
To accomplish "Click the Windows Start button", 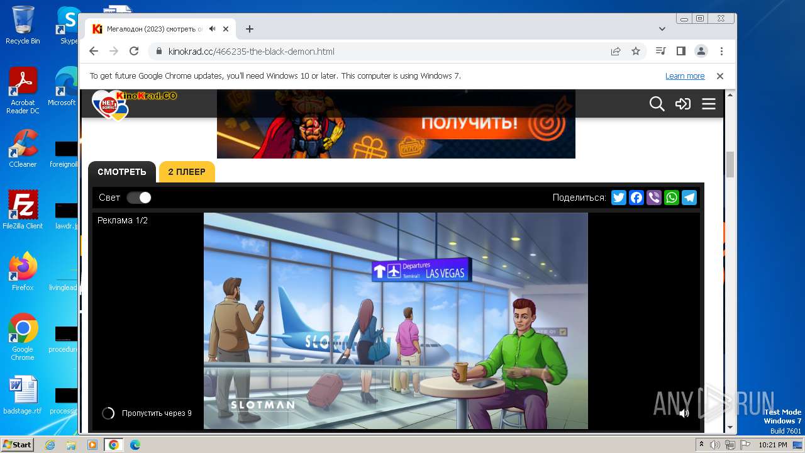I will point(18,444).
